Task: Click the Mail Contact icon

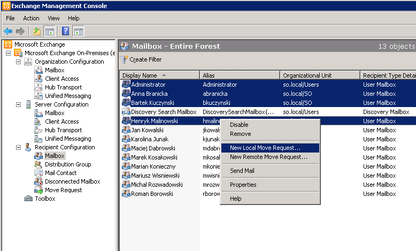Action: pos(38,173)
